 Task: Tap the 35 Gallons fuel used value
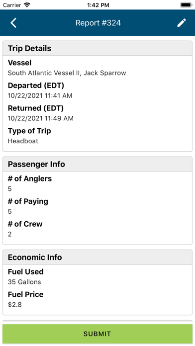[24, 282]
